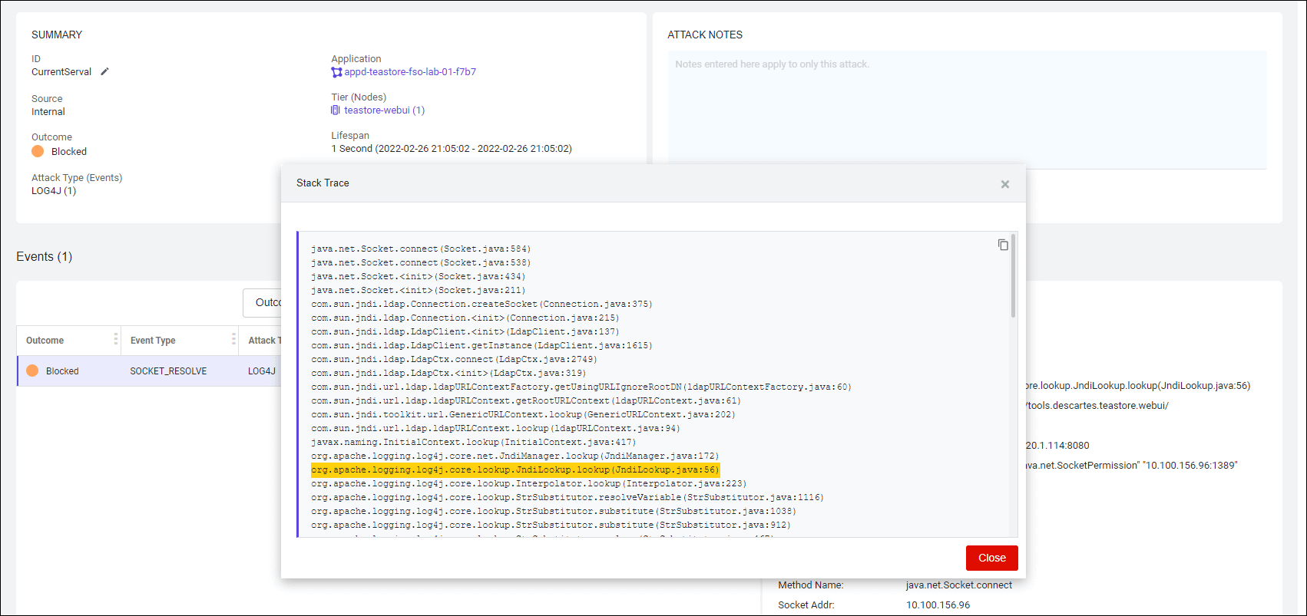1307x616 pixels.
Task: Select the highlighted JndiLookup.lookup stack trace line
Action: click(515, 469)
